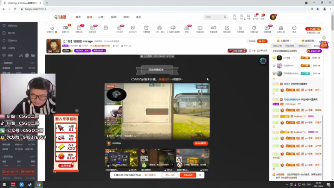Click the purple fan badge button in chat panel
The image size is (334, 188).
click(x=314, y=51)
